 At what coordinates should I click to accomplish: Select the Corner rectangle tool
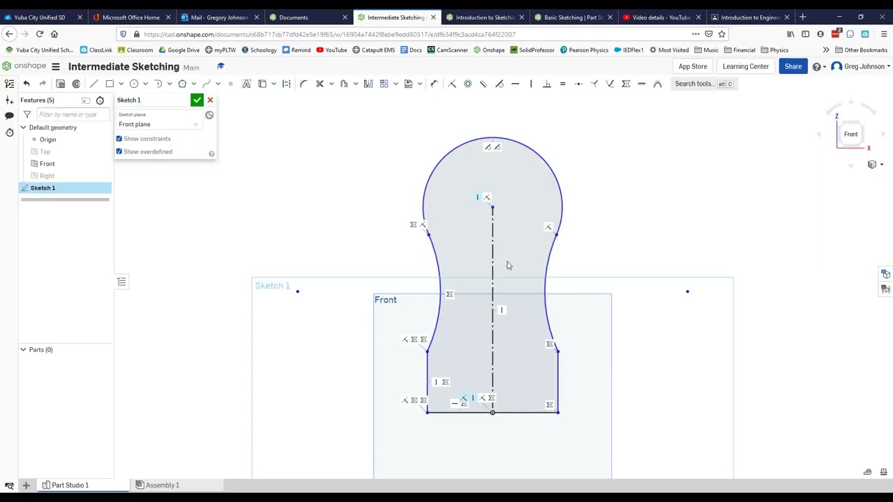point(110,84)
